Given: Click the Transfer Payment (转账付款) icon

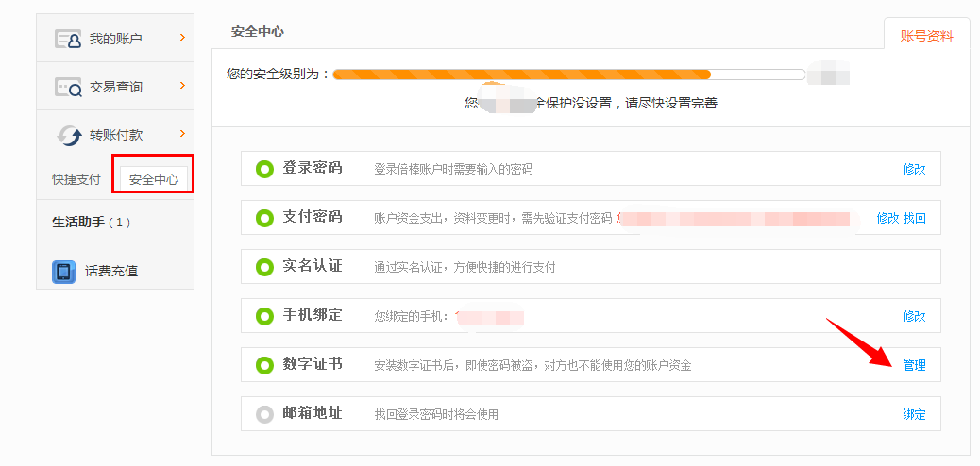Looking at the screenshot, I should pyautogui.click(x=69, y=135).
